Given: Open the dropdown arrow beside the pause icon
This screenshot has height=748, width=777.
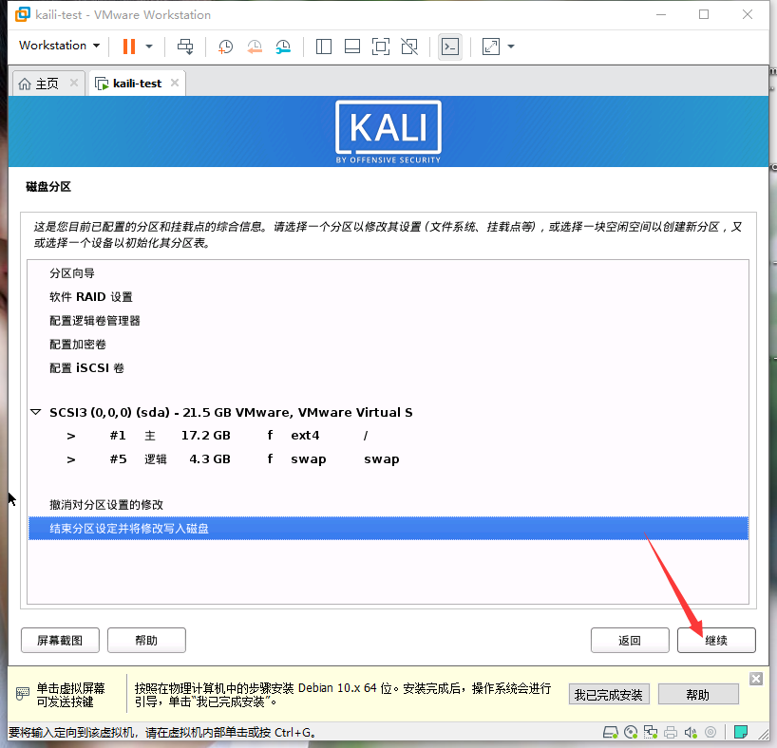Looking at the screenshot, I should click(x=147, y=46).
